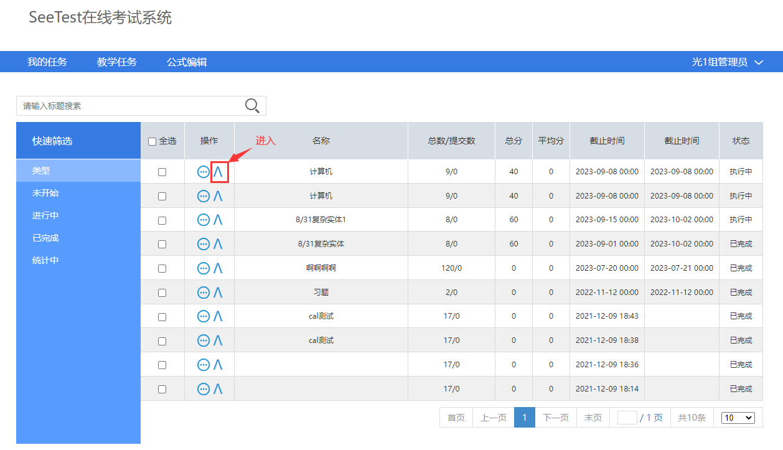Select page 1 in pagination
783x450 pixels.
click(x=525, y=418)
